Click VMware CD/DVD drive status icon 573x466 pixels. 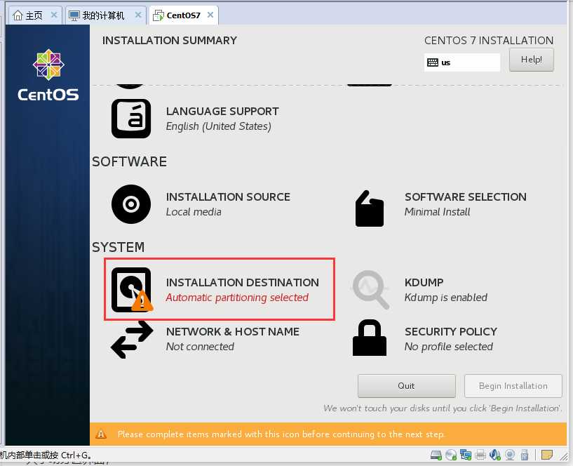[451, 455]
